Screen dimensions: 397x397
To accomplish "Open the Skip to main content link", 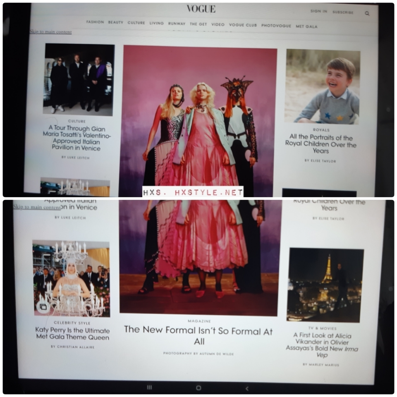I will (50, 32).
